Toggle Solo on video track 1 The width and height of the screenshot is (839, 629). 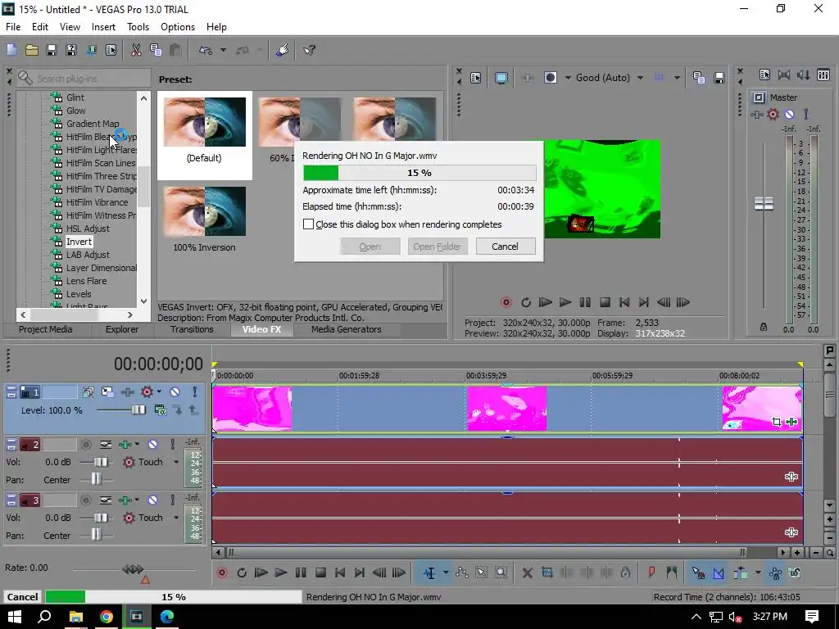(194, 392)
